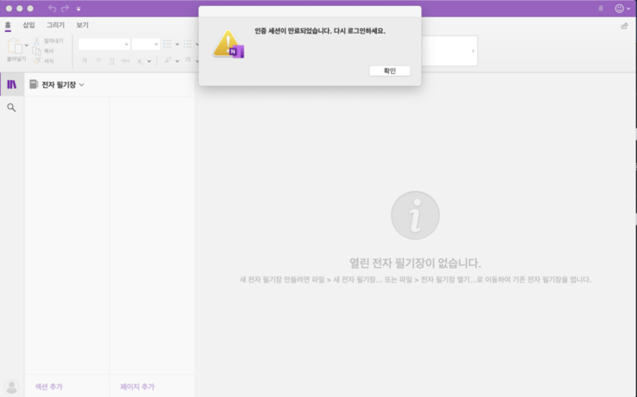
Task: Apply bulleted list formatting
Action: coord(167,44)
